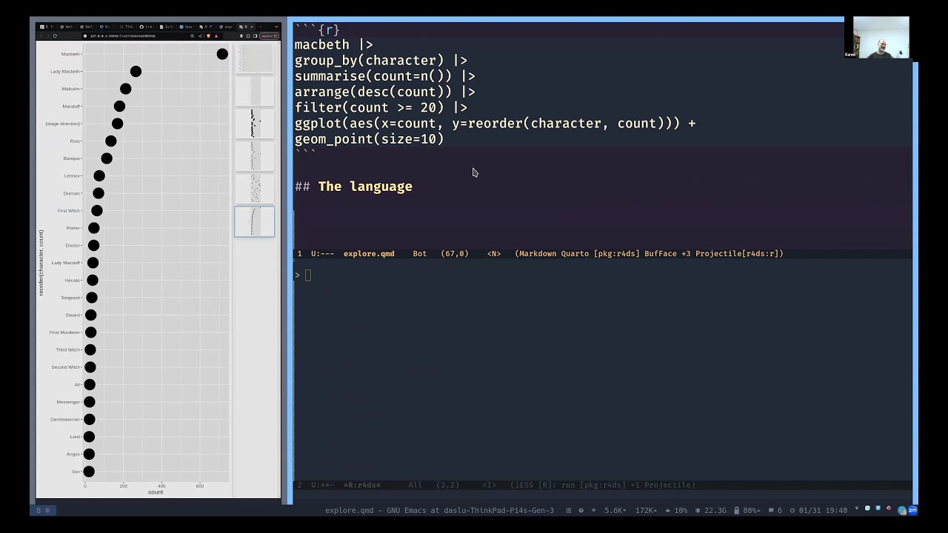The height and width of the screenshot is (533, 948).
Task: Switch to the 'R P' browser tab
Action: pos(207,27)
